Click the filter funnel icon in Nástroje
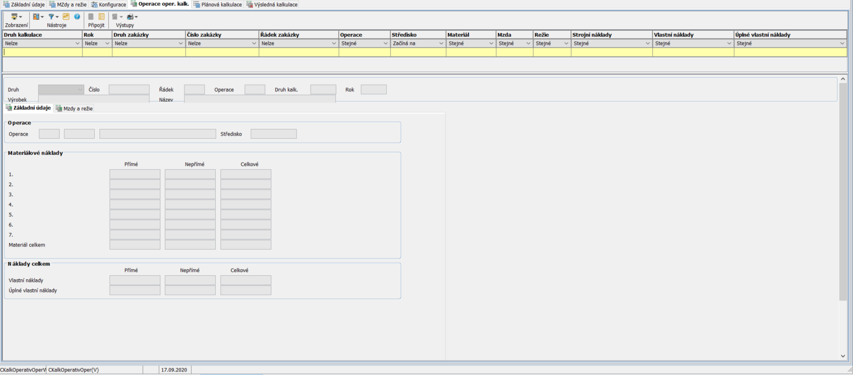Image resolution: width=853 pixels, height=375 pixels. 51,17
